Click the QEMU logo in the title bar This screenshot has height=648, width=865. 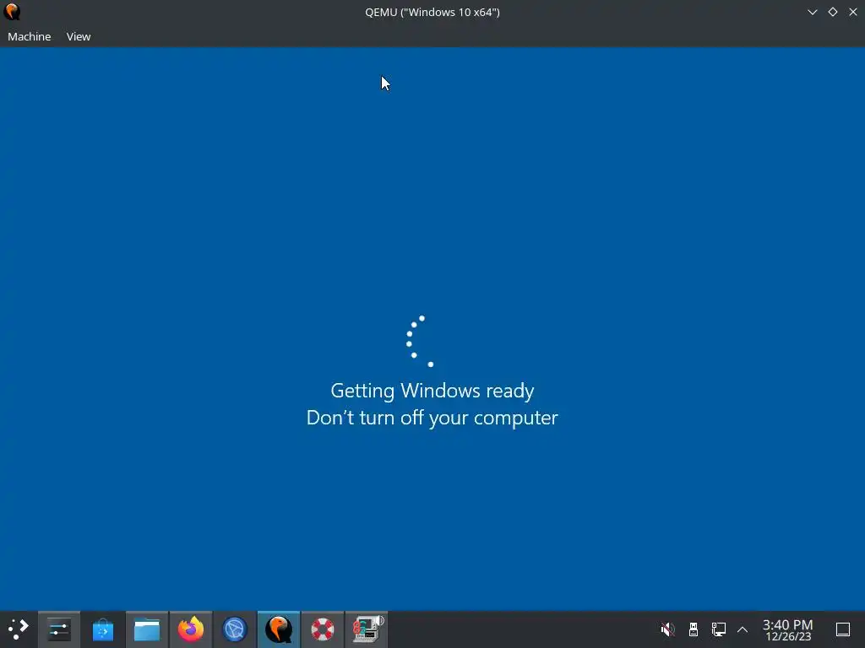(12, 12)
